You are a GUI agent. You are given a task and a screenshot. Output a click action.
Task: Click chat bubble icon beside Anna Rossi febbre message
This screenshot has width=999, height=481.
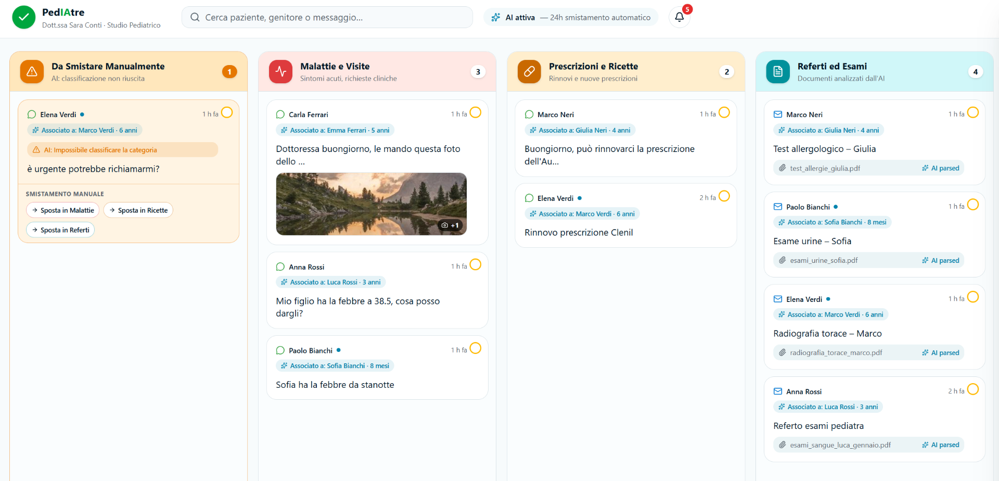tap(280, 267)
